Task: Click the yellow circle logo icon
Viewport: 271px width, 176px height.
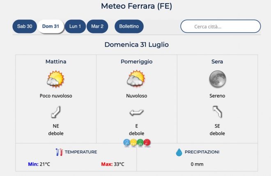Action: click(x=133, y=143)
